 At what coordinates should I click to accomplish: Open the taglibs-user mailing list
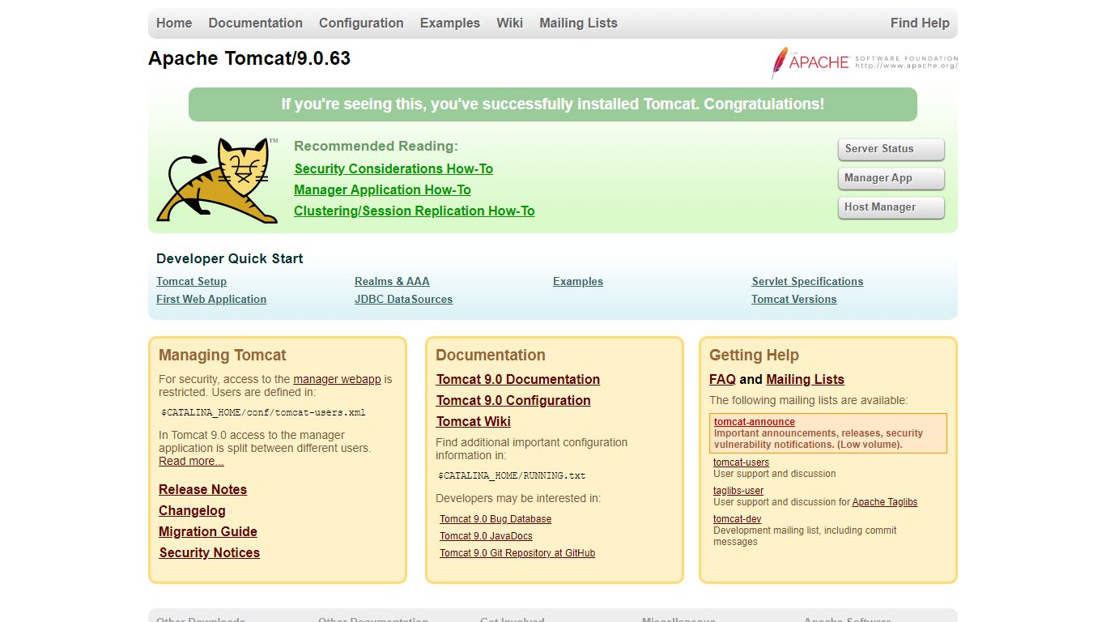pos(738,491)
